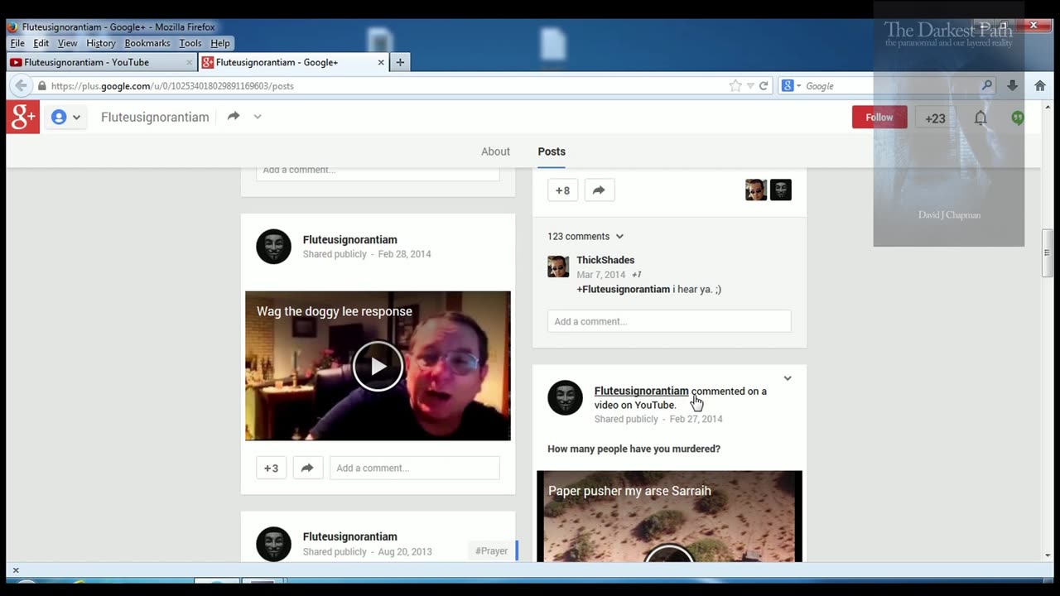The width and height of the screenshot is (1060, 596).
Task: Click ThickShades commenter avatar
Action: tap(558, 267)
